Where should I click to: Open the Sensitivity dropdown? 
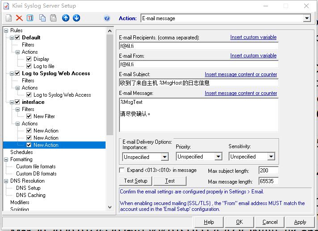click(x=271, y=157)
